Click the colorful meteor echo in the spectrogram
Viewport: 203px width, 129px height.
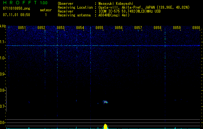coord(106,102)
